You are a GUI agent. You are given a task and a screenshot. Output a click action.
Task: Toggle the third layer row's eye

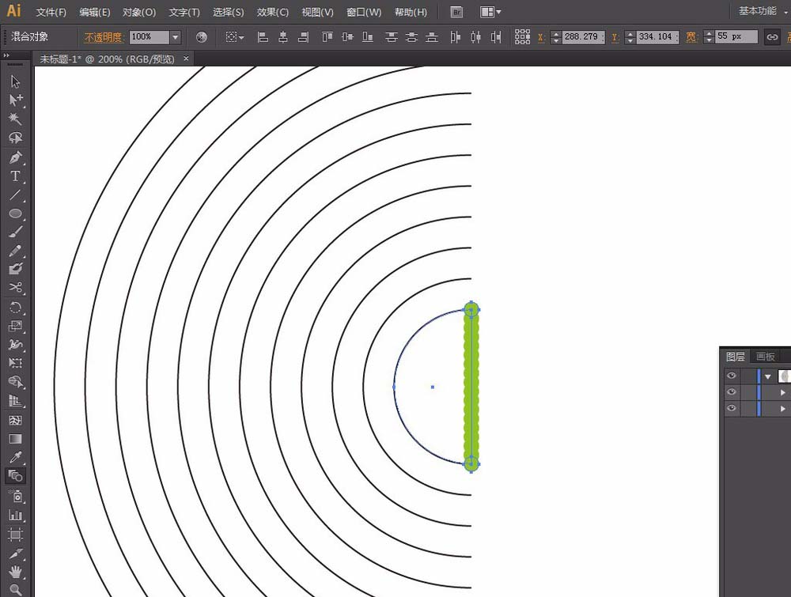(x=732, y=409)
